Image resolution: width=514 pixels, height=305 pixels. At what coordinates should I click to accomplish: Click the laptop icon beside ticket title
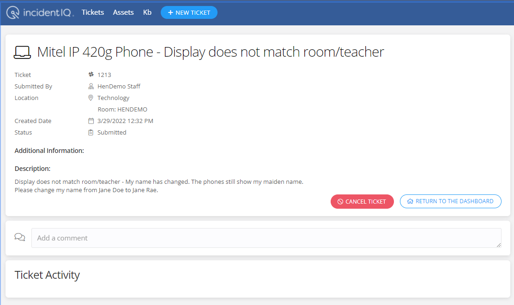coord(22,53)
